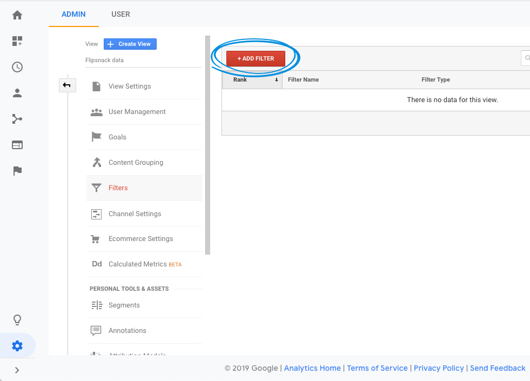This screenshot has width=530, height=381.
Task: Switch to the ADMIN tab
Action: pos(73,14)
